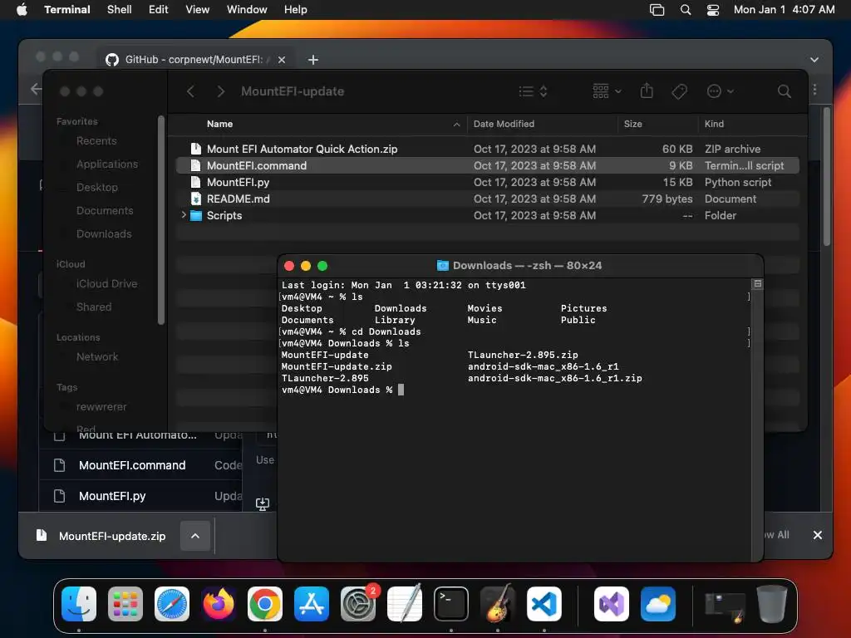Viewport: 851px width, 638px height.
Task: Open Launchpad from the Dock
Action: coord(125,604)
